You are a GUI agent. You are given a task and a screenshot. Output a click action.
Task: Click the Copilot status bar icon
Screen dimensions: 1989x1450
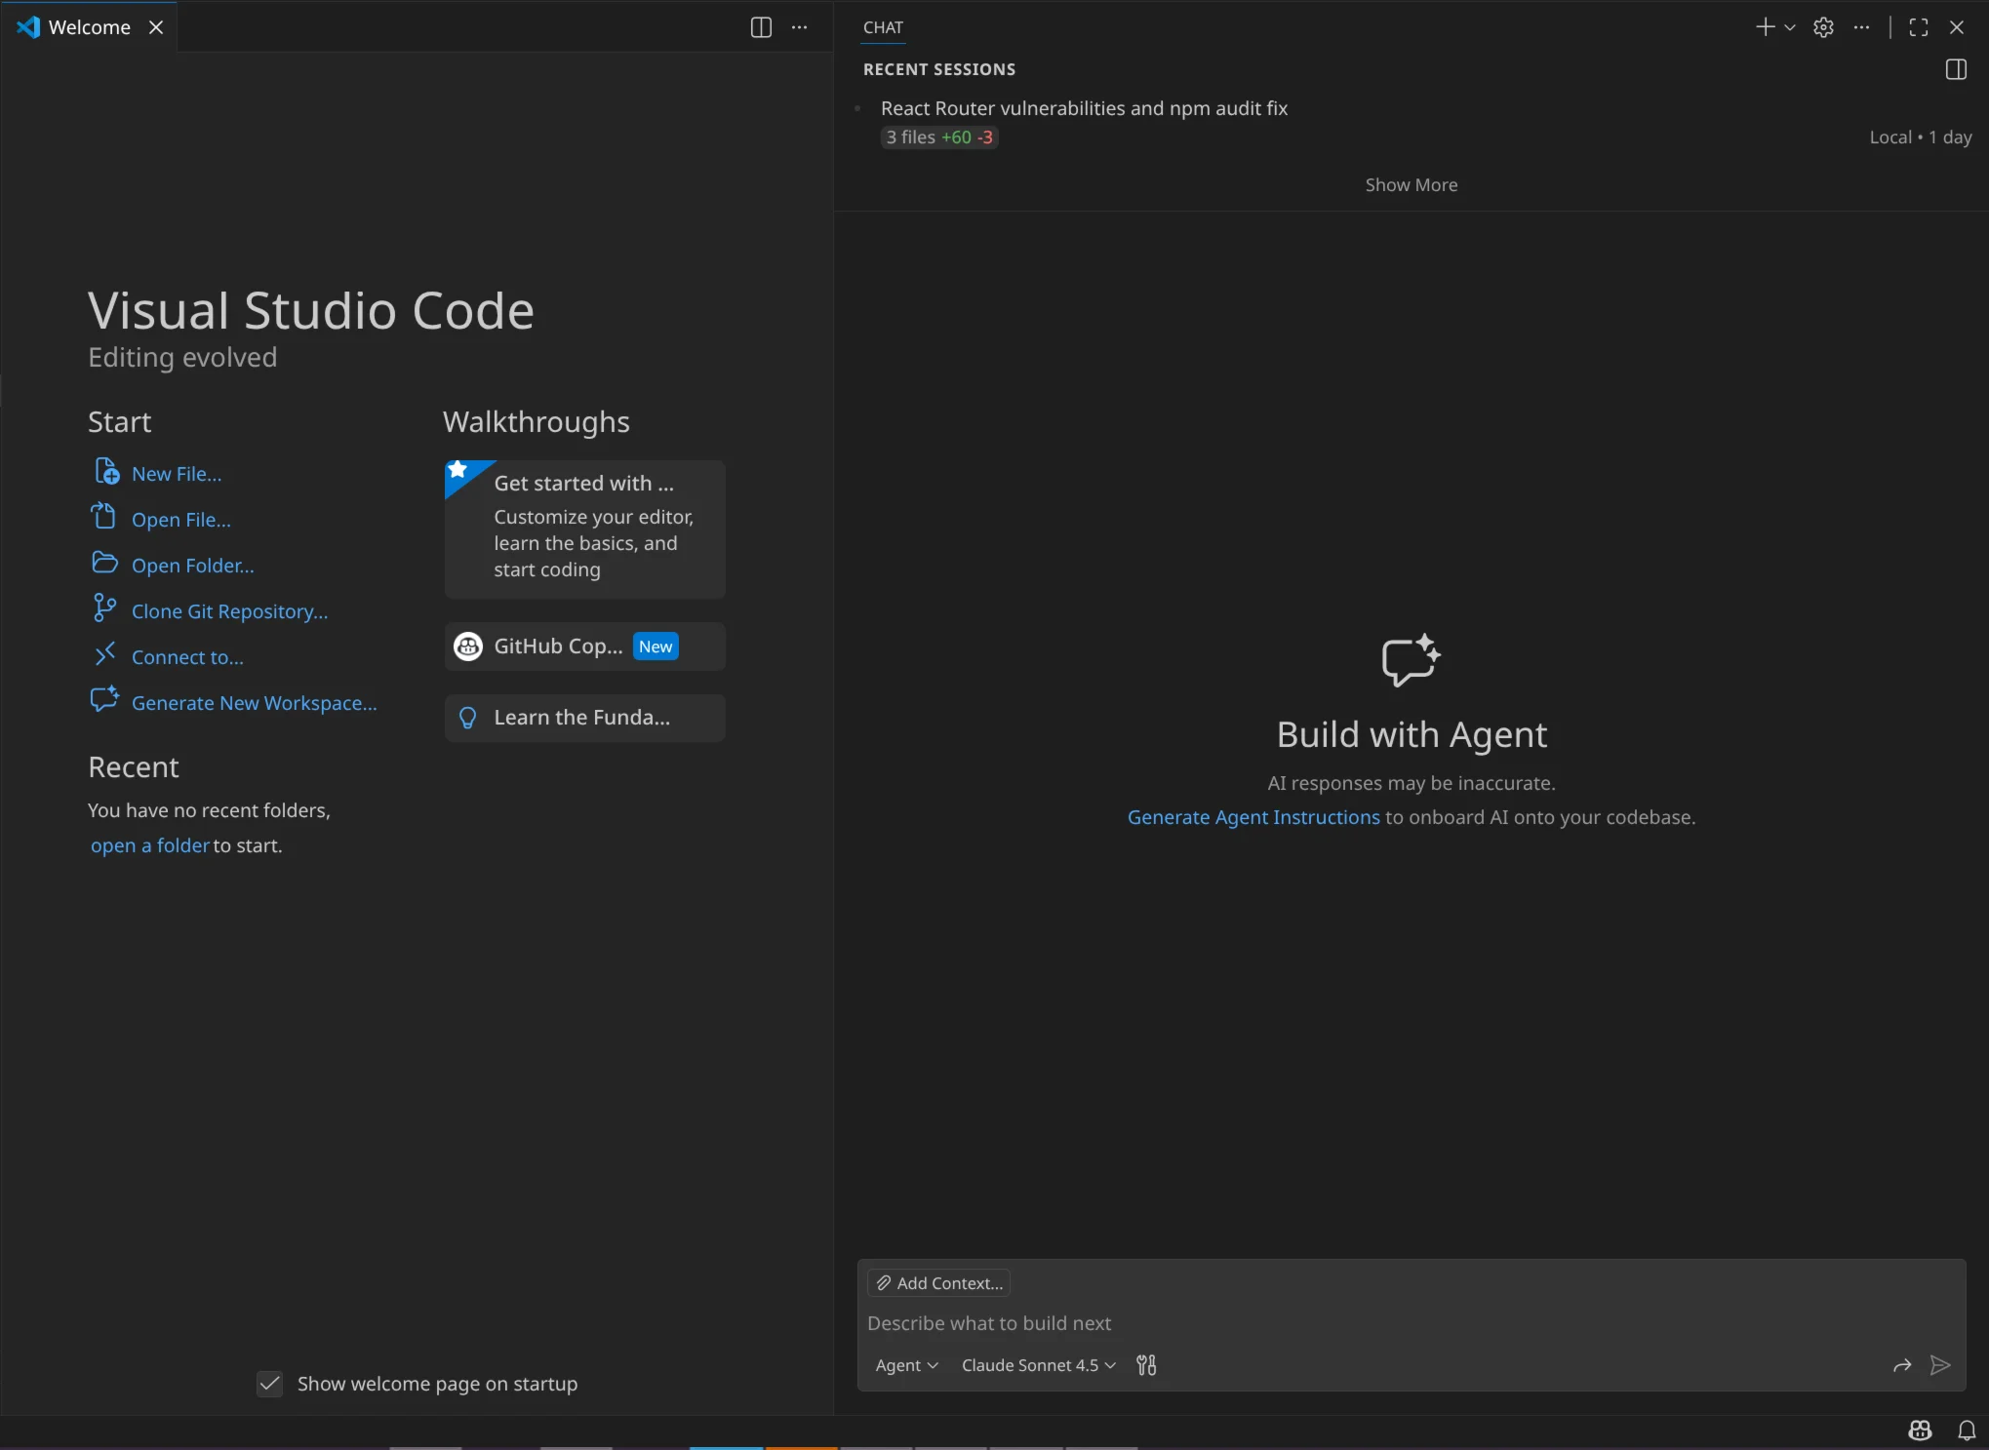point(1919,1430)
